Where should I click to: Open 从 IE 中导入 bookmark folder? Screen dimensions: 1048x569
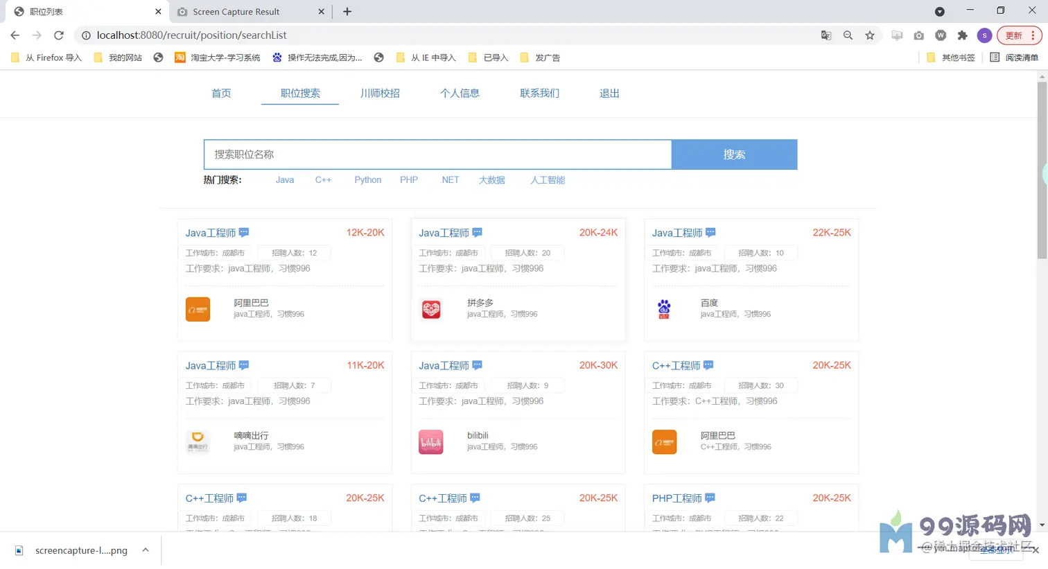tap(426, 58)
